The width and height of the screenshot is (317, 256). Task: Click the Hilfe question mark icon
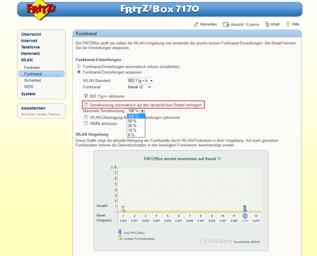coord(288,24)
